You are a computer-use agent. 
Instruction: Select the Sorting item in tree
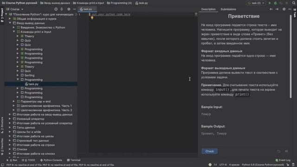(29, 75)
